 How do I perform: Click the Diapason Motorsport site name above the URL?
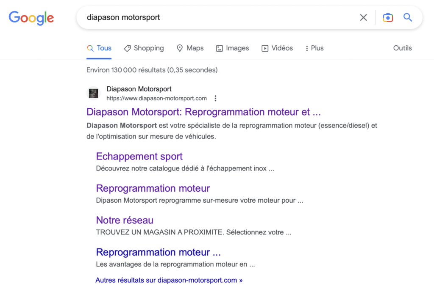pyautogui.click(x=139, y=89)
